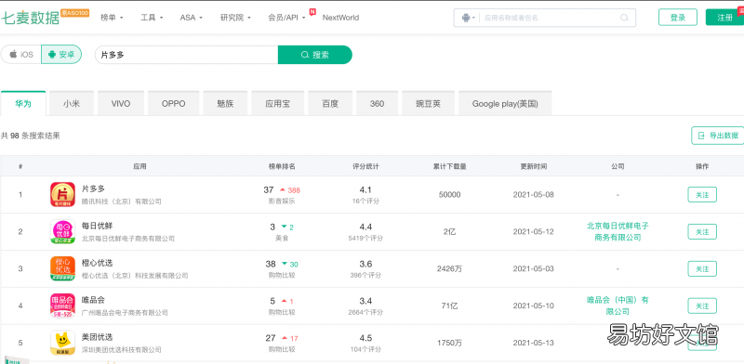Click the Android platform icon in top search
Image resolution: width=744 pixels, height=364 pixels.
(466, 18)
